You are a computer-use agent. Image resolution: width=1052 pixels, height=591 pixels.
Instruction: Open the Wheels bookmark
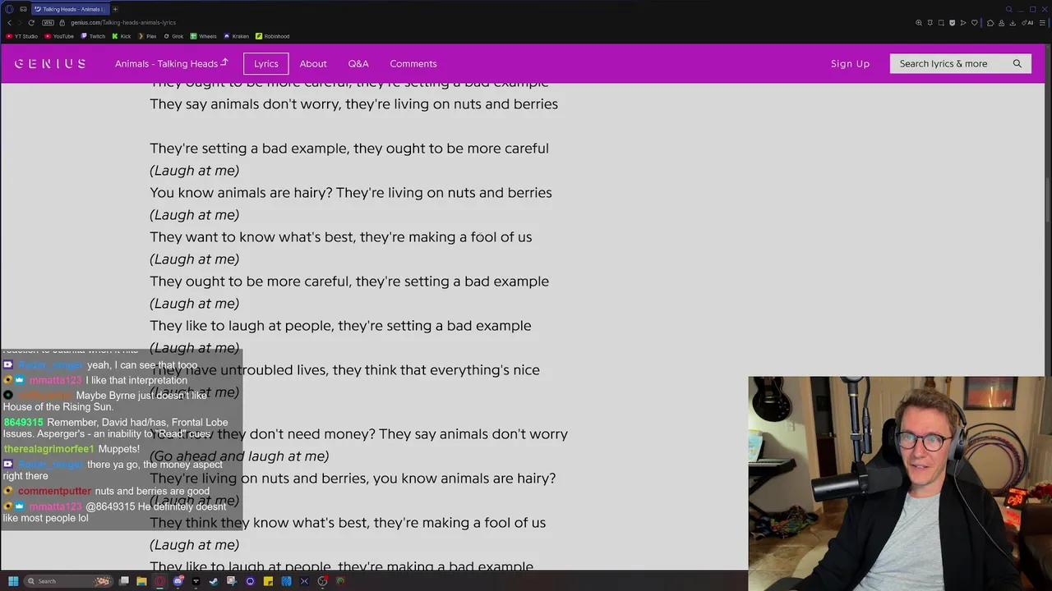(204, 36)
